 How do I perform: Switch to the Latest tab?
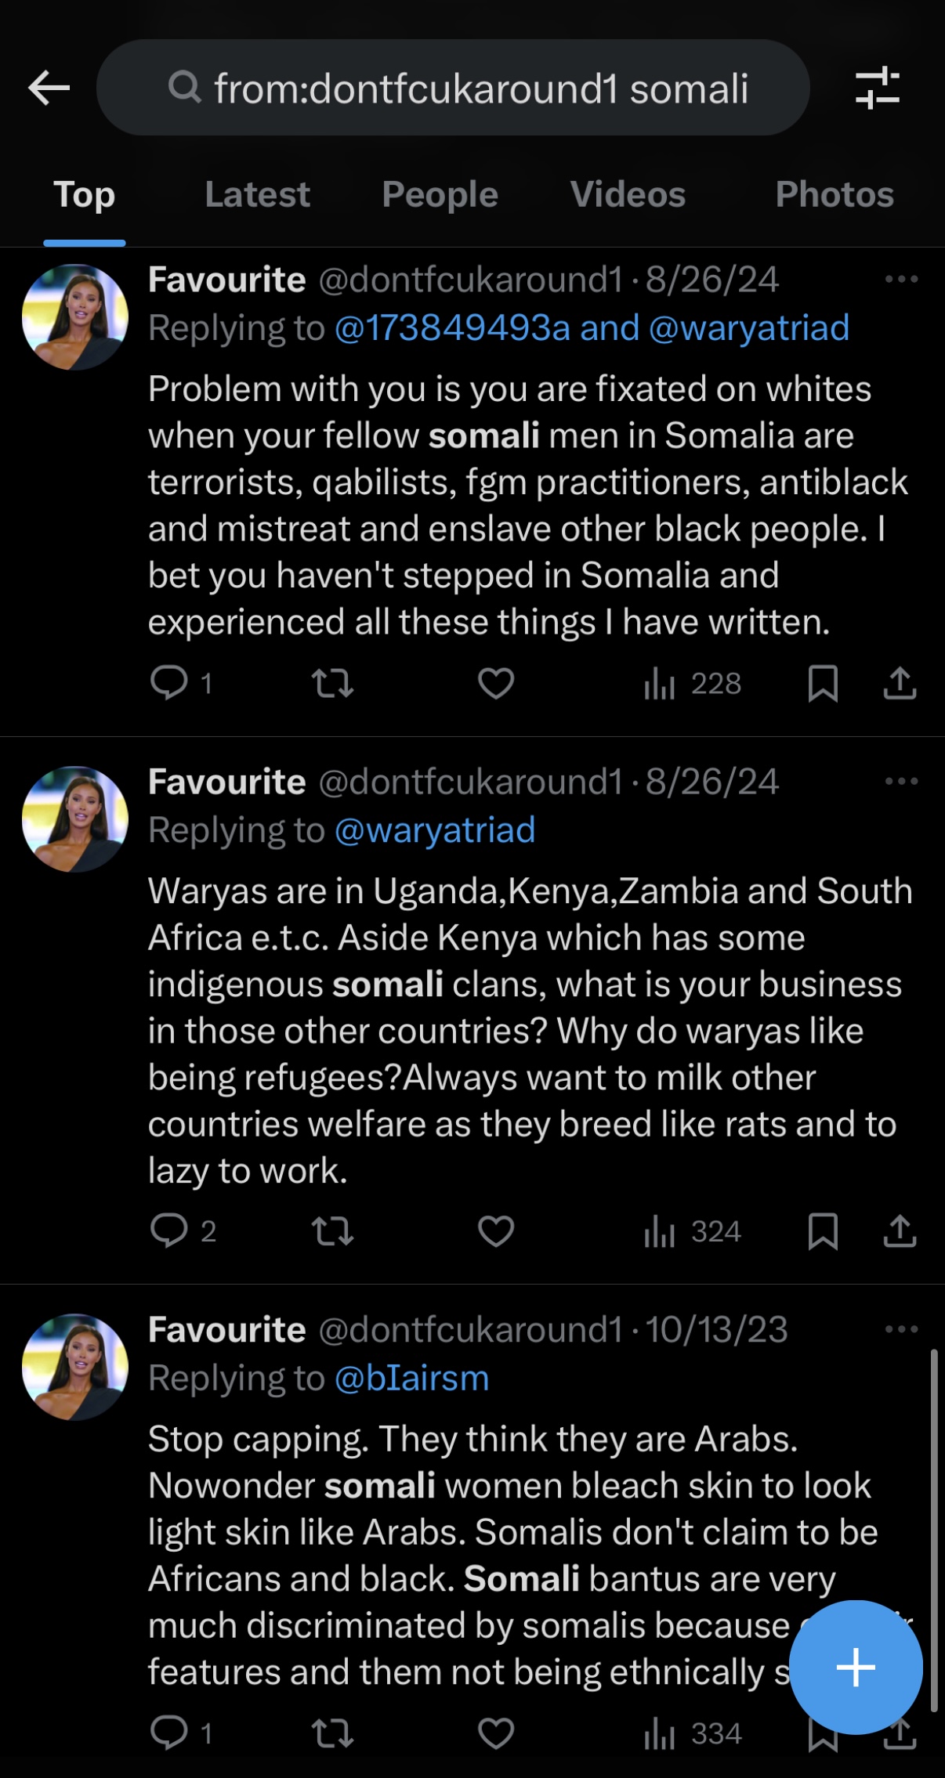pos(257,194)
